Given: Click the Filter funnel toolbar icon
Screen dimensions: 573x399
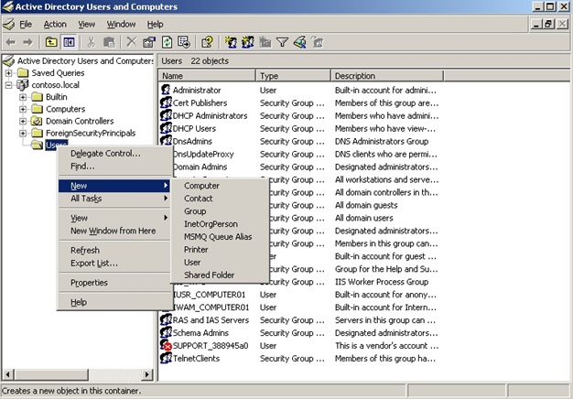Looking at the screenshot, I should pyautogui.click(x=282, y=42).
